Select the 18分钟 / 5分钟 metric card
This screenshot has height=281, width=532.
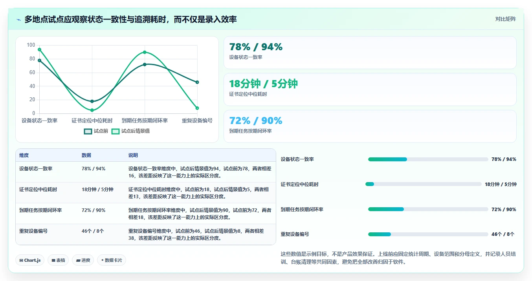[x=370, y=89]
